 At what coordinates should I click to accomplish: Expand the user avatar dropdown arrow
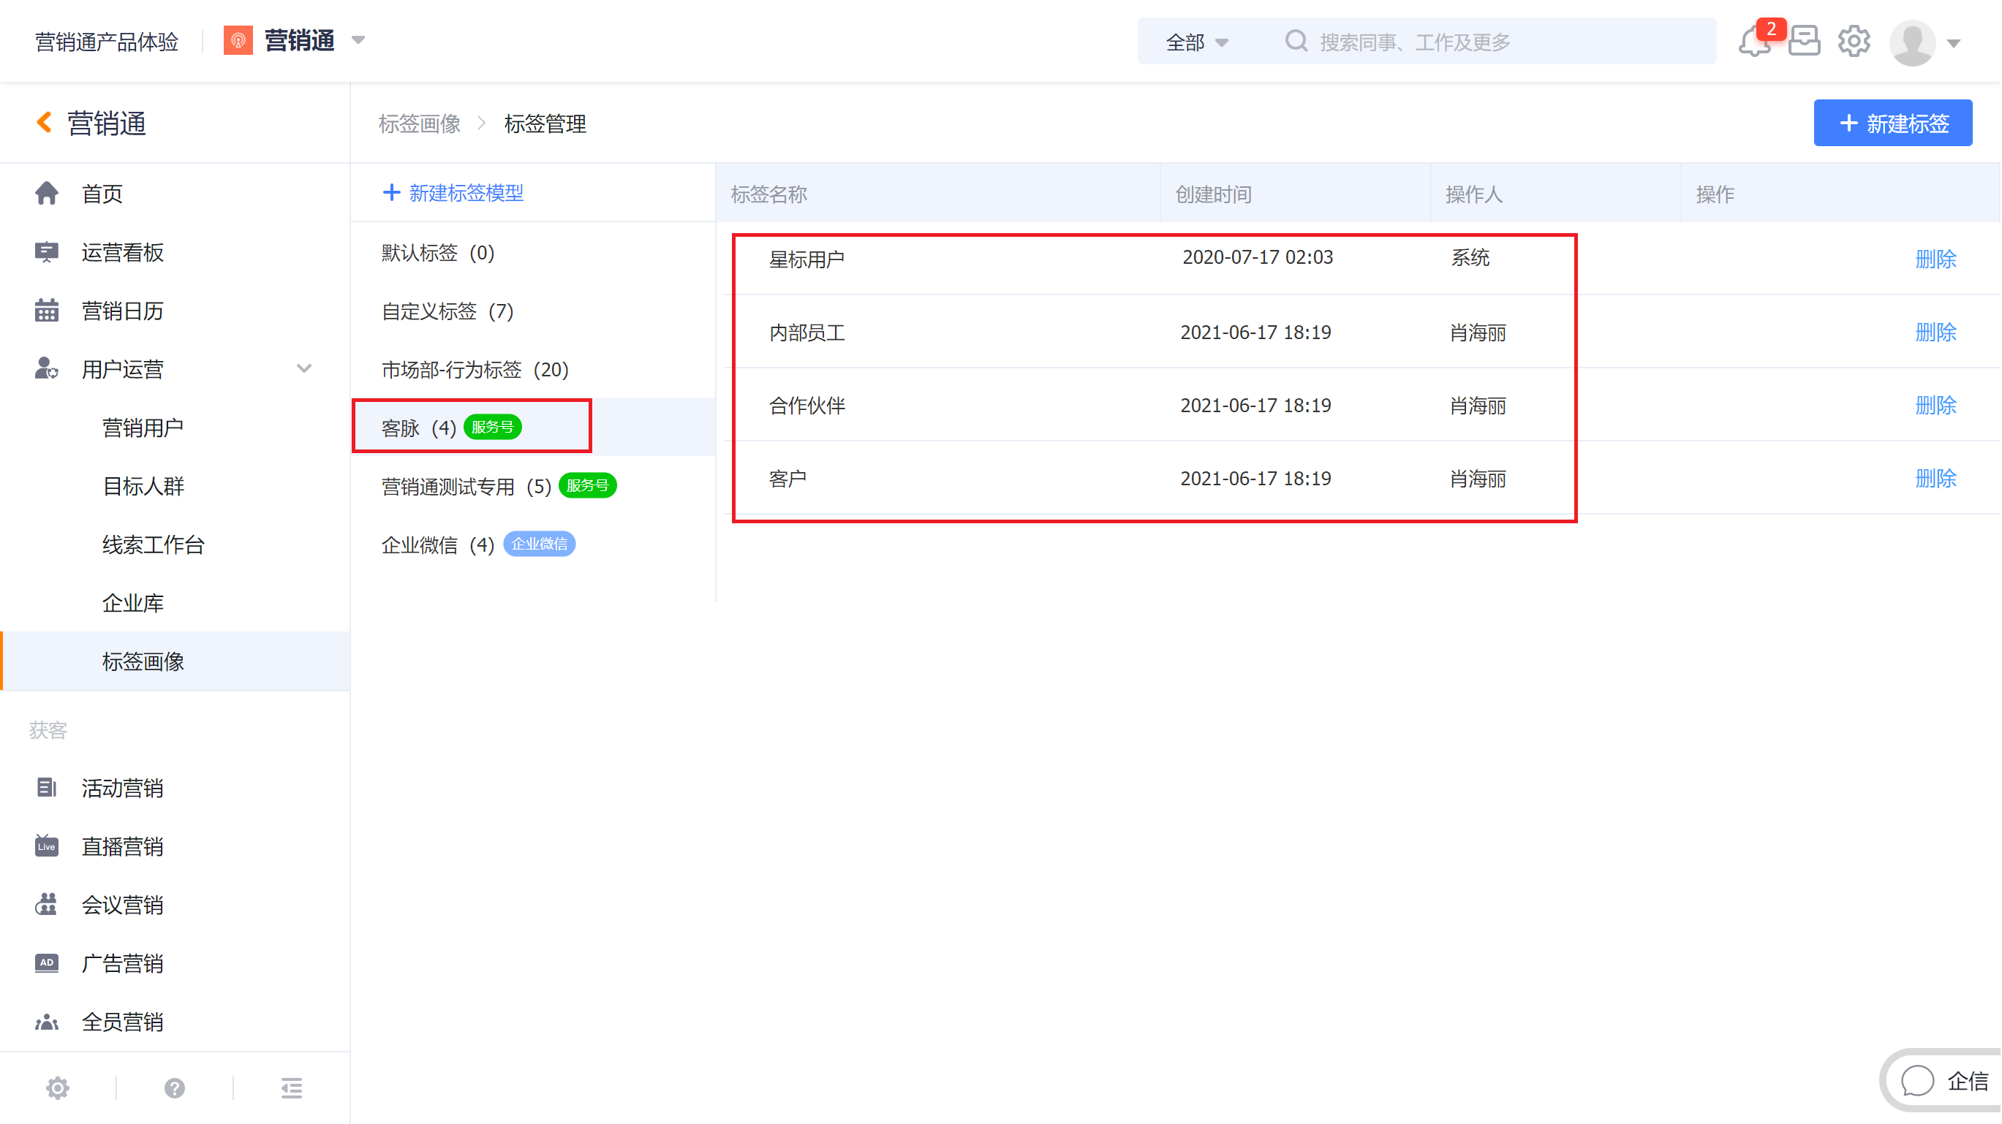pyautogui.click(x=1954, y=44)
